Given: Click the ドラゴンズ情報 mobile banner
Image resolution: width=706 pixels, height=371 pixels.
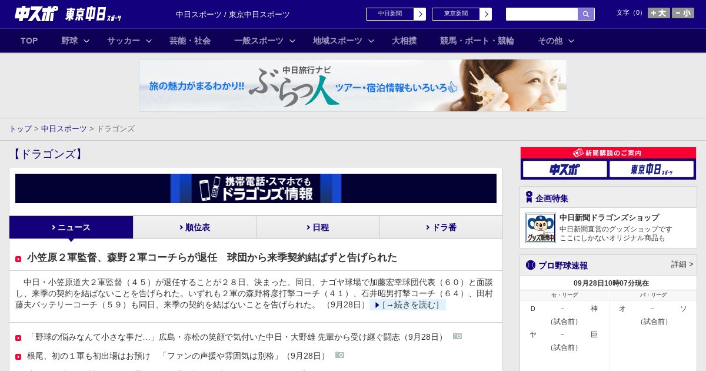Looking at the screenshot, I should click(256, 188).
